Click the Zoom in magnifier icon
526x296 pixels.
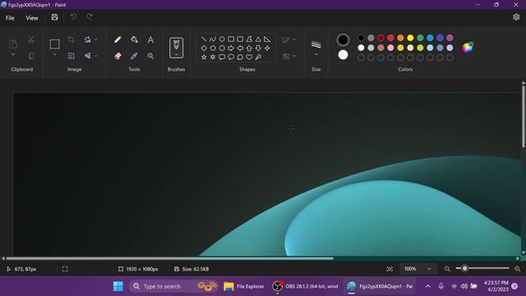tap(517, 269)
